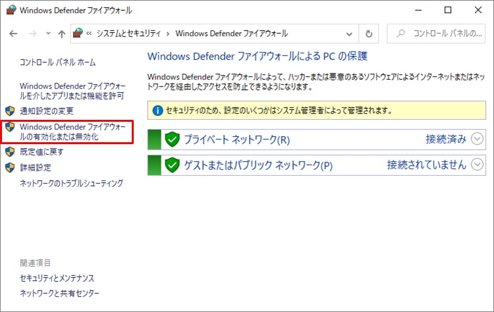494x312 pixels.
Task: Click システムとセキュリティ breadcrumb
Action: pos(128,34)
